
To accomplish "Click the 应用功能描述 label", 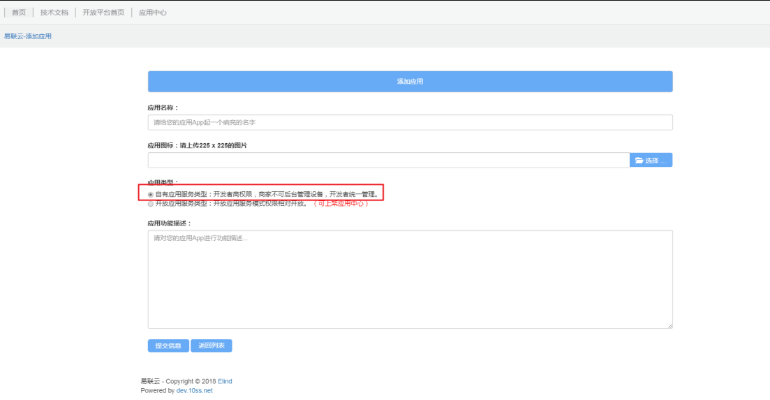I will point(170,223).
